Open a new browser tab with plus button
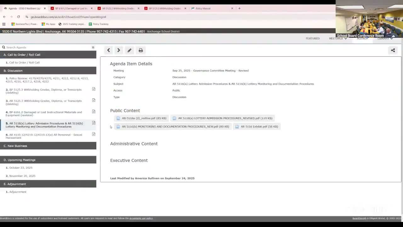 [x=239, y=9]
